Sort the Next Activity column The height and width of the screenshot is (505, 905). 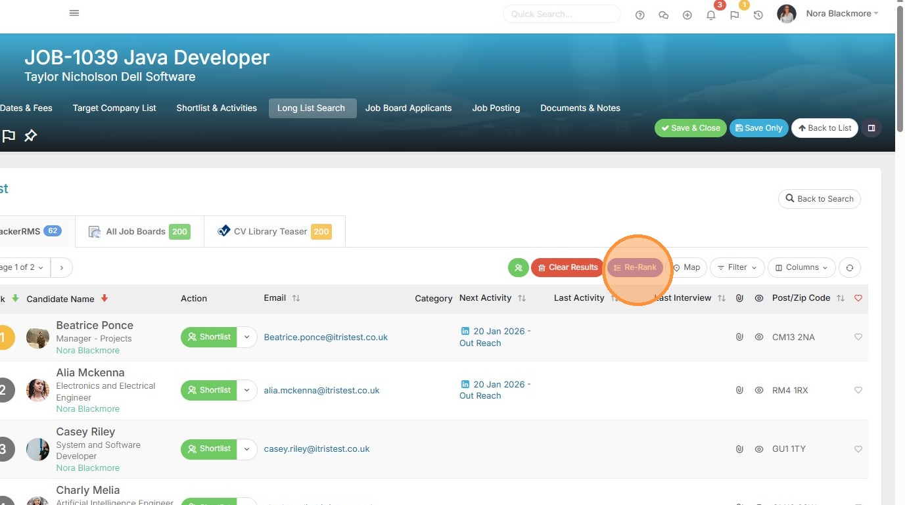(x=493, y=298)
